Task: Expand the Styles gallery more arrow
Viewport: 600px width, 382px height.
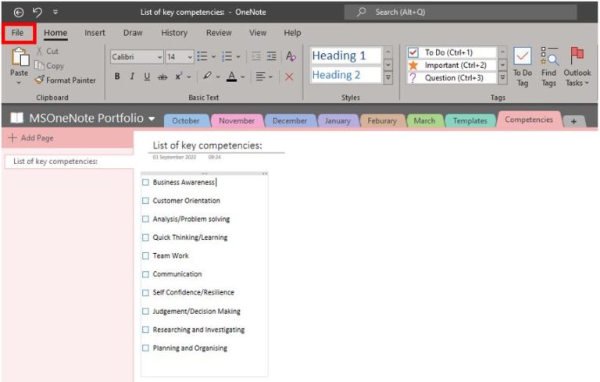Action: point(388,78)
